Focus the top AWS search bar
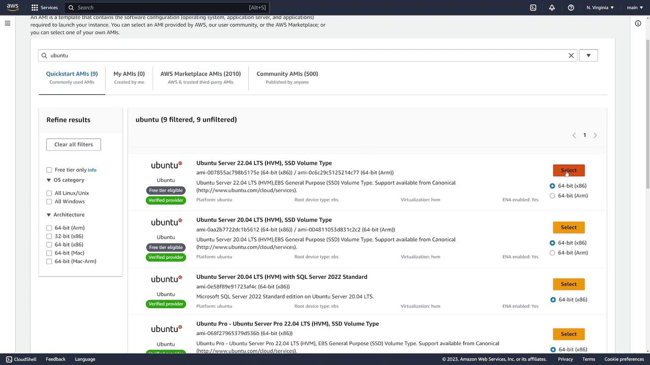The width and height of the screenshot is (650, 365). (167, 8)
